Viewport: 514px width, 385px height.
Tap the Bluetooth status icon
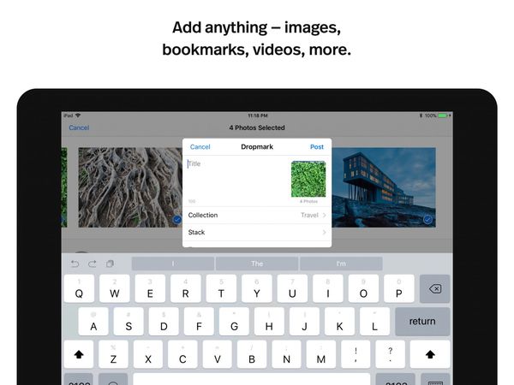coord(421,115)
